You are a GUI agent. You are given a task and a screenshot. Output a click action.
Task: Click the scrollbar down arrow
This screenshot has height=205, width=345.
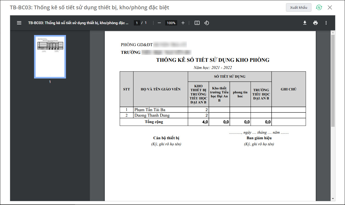tap(333, 199)
